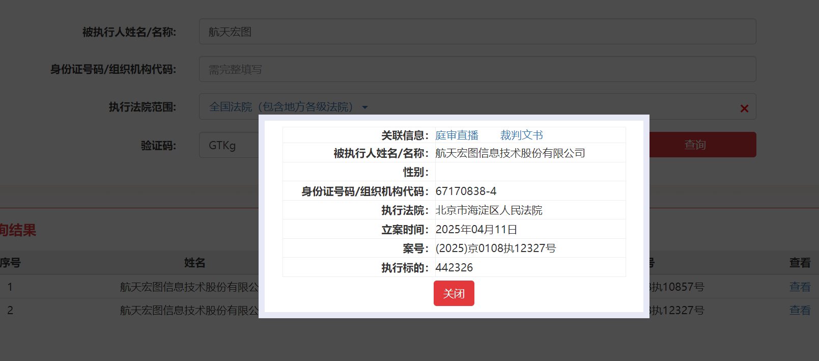Open the 庭审直播 link
Screen dimensions: 819x361
[457, 135]
